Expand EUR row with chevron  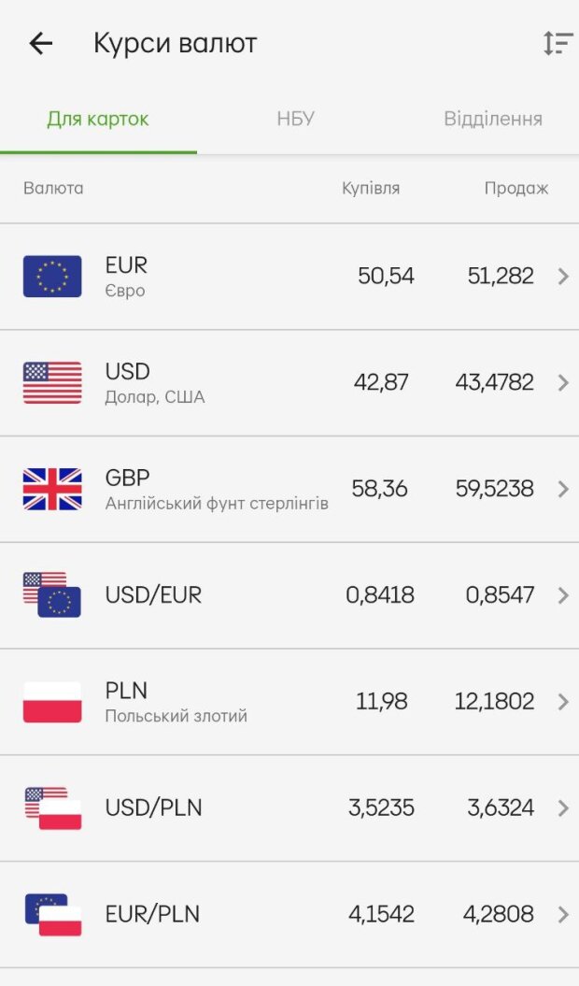coord(563,277)
